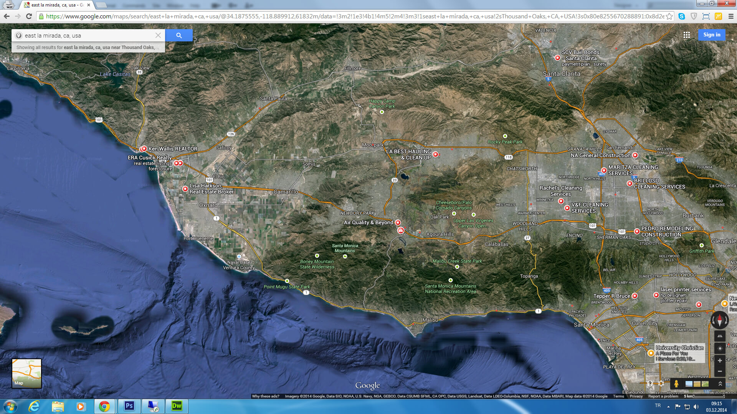
Task: Show my location on the map
Action: click(x=720, y=348)
